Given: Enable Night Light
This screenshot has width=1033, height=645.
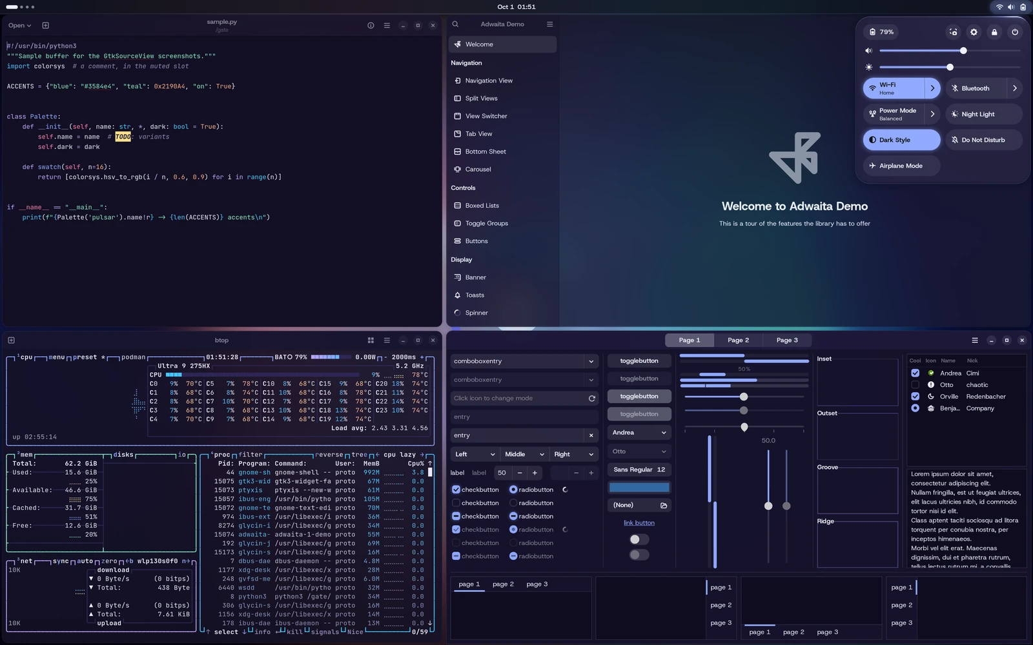Looking at the screenshot, I should pyautogui.click(x=984, y=114).
